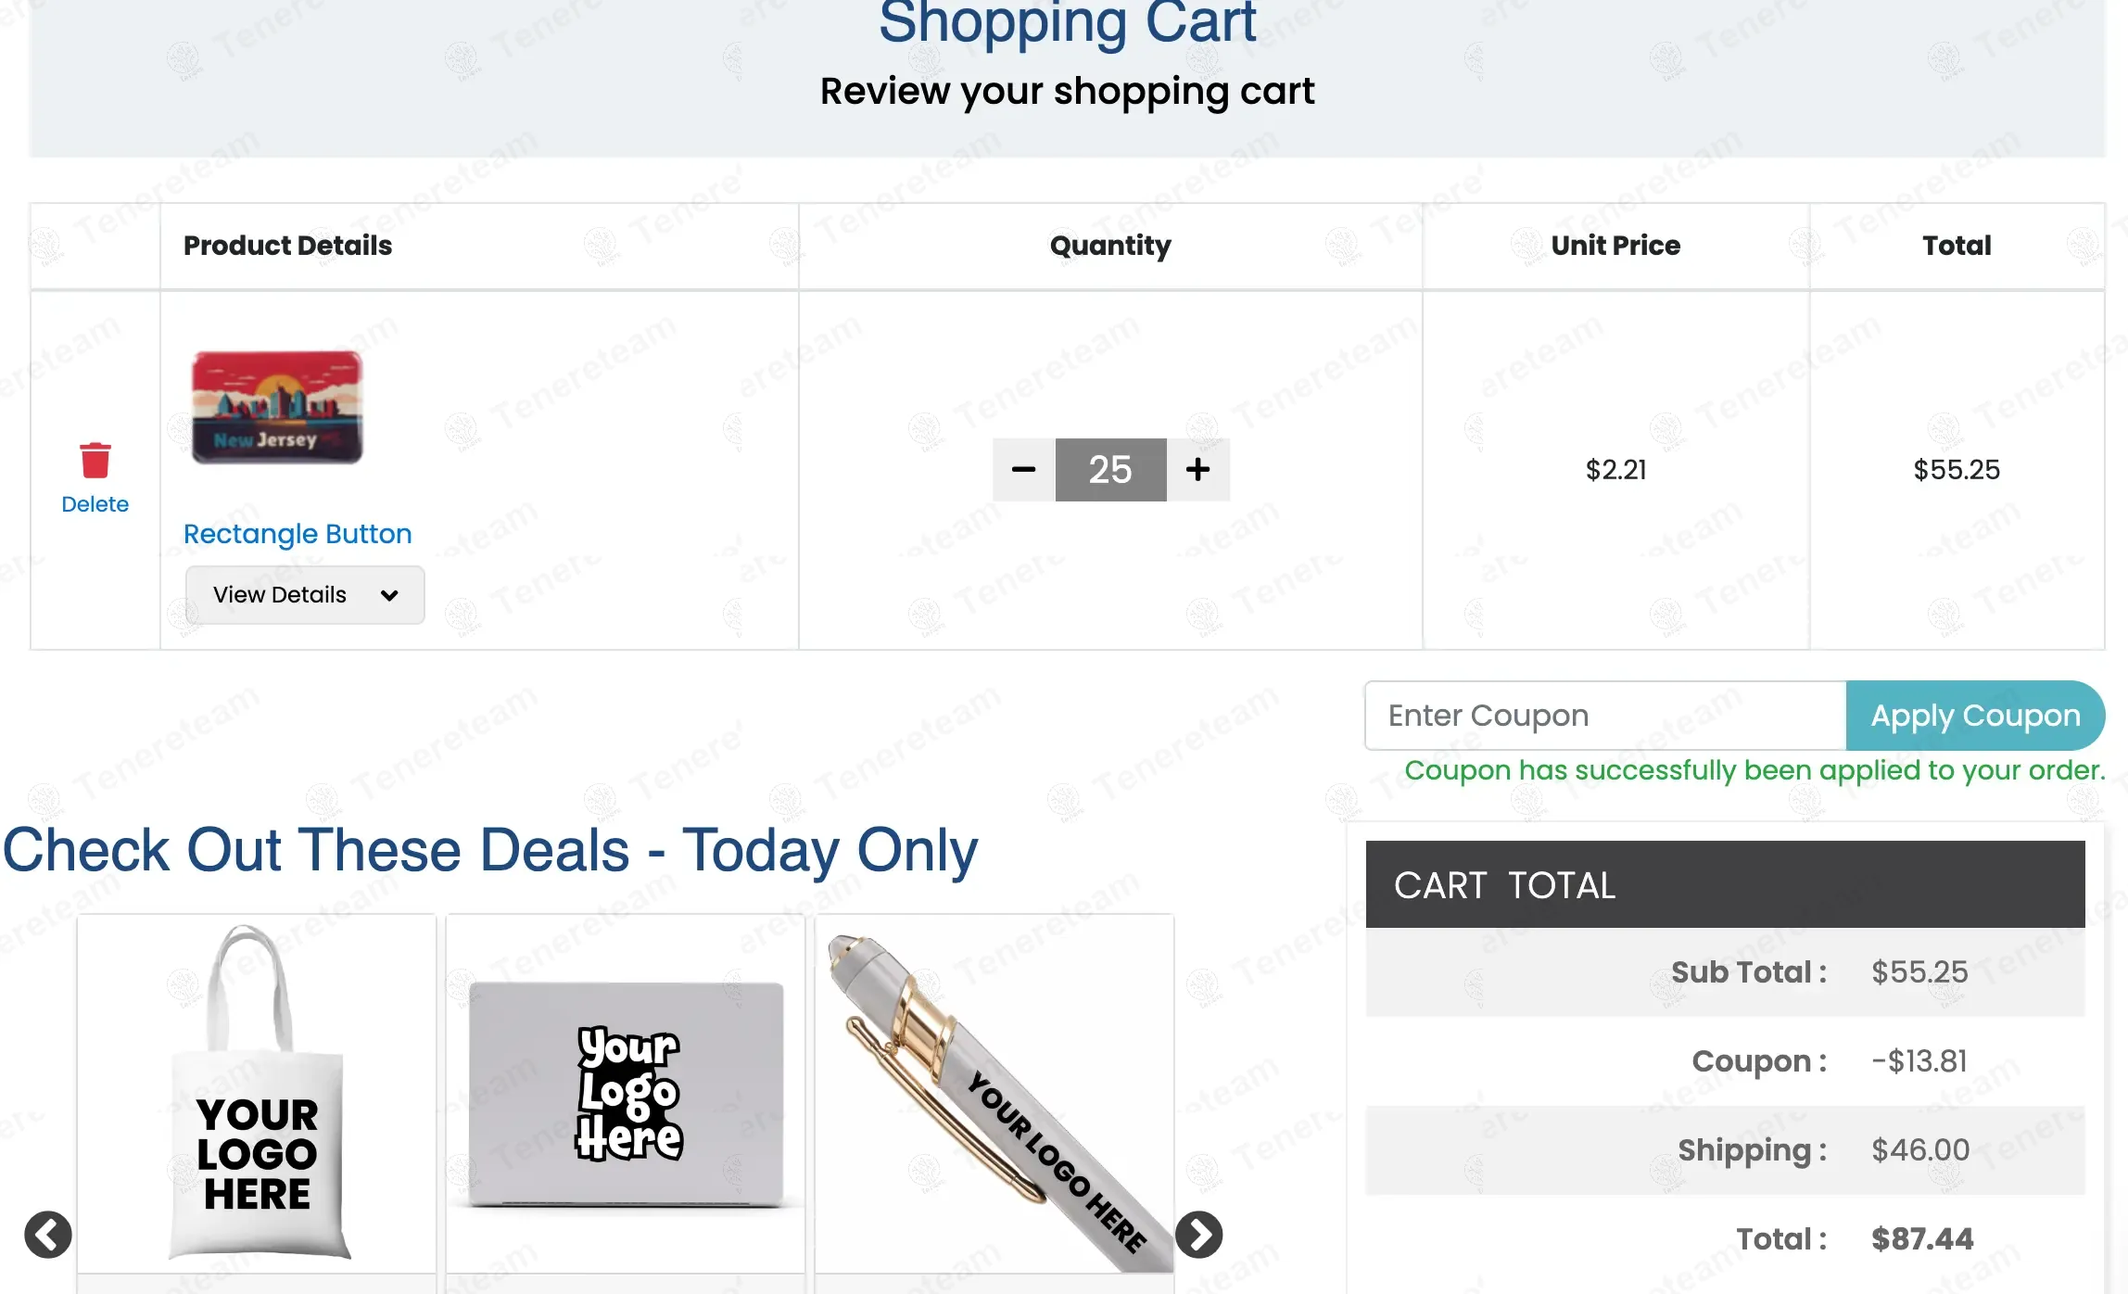2128x1294 pixels.
Task: Click the Delete text link
Action: pos(95,504)
